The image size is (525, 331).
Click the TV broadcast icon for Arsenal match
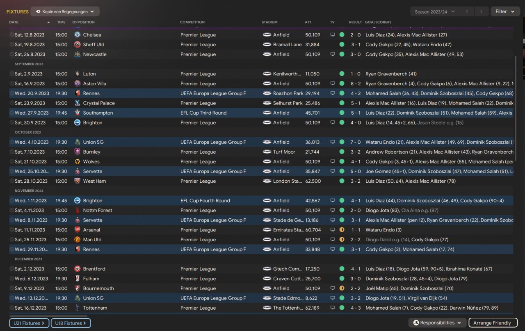click(333, 230)
